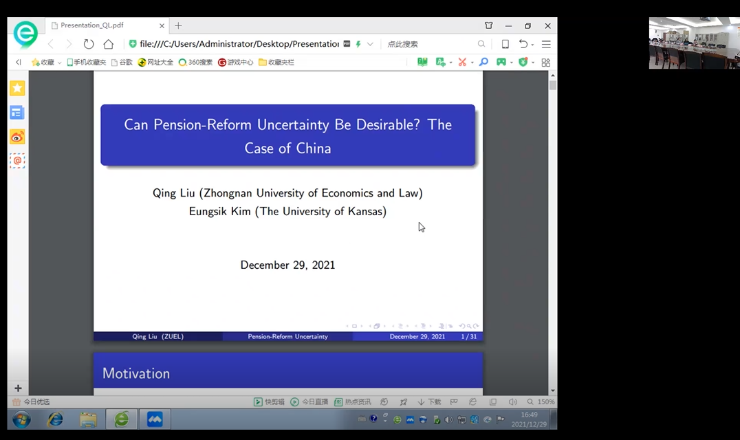Viewport: 740px width, 440px height.
Task: Open the 收藏 favorites dropdown
Action: [47, 62]
